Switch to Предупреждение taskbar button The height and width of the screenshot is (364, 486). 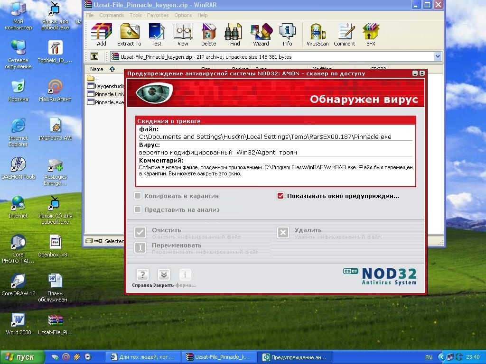click(295, 357)
